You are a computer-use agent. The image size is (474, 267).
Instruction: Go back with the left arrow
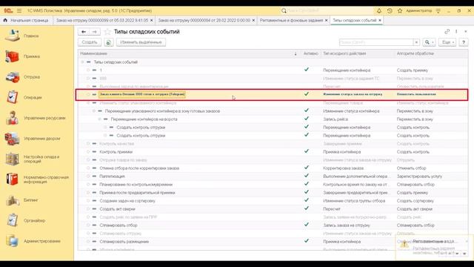coord(84,32)
